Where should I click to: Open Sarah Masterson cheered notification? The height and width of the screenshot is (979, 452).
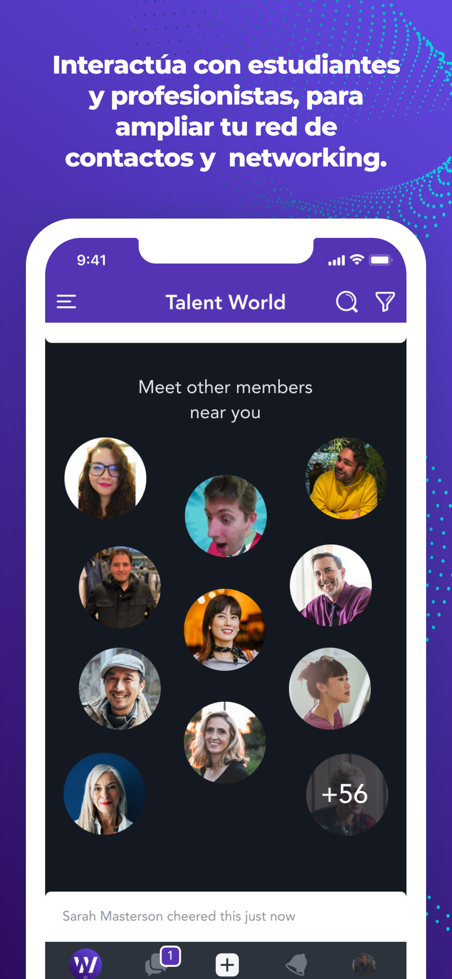pyautogui.click(x=226, y=916)
